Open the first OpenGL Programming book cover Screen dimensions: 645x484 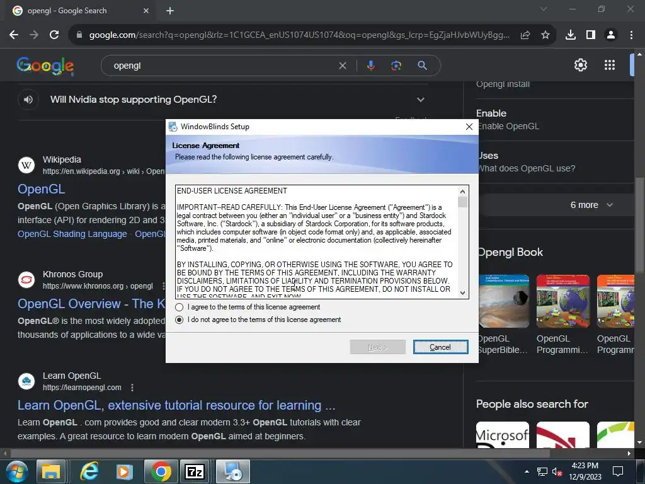[x=562, y=301]
